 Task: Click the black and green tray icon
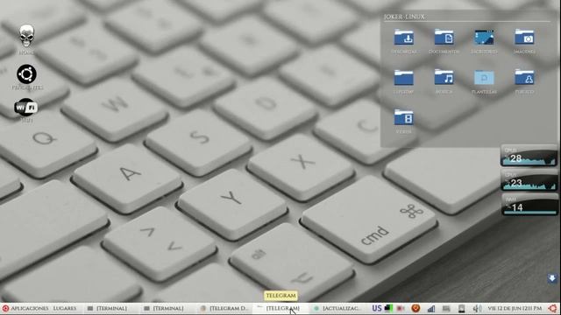[x=388, y=308]
